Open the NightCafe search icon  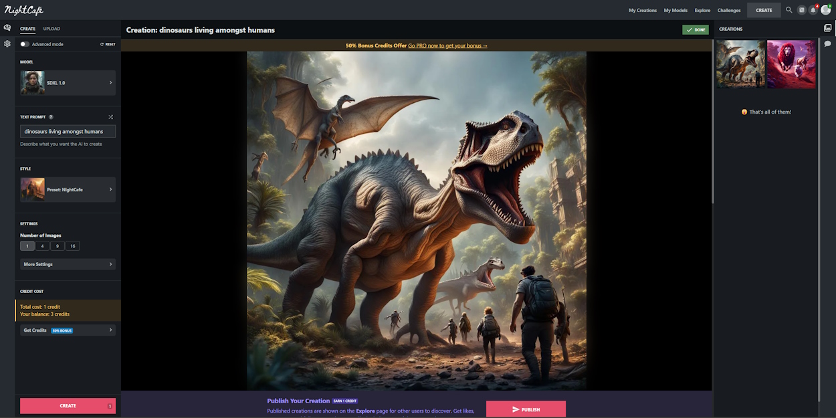(x=789, y=10)
